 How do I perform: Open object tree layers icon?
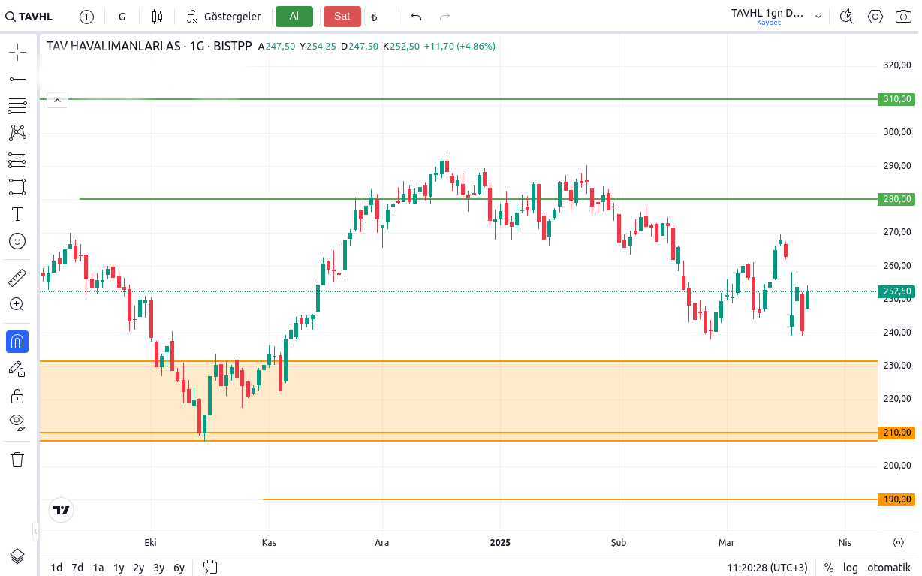point(17,556)
